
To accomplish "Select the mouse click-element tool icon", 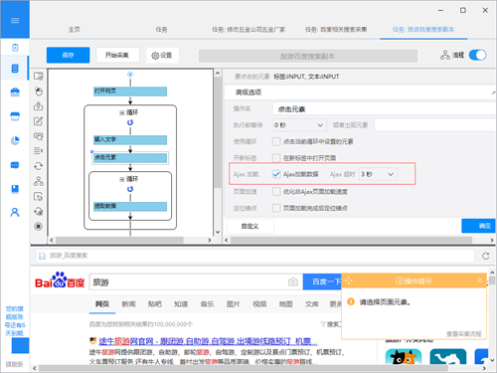I will (x=39, y=92).
